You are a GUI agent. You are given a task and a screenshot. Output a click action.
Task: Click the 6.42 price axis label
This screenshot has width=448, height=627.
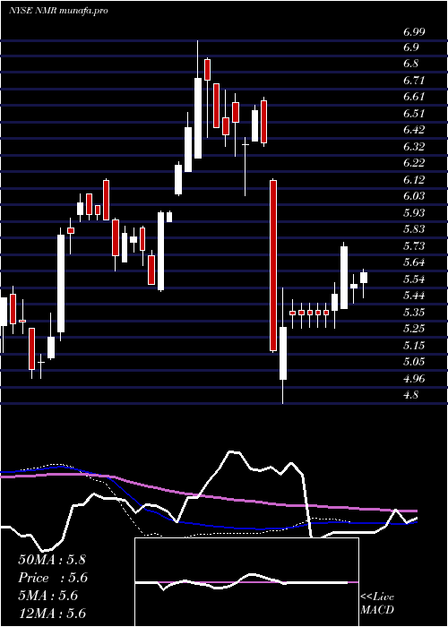(414, 130)
